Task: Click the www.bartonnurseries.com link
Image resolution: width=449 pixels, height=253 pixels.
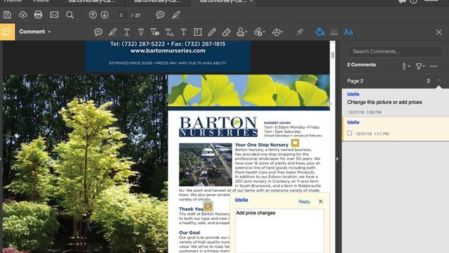Action: point(168,51)
